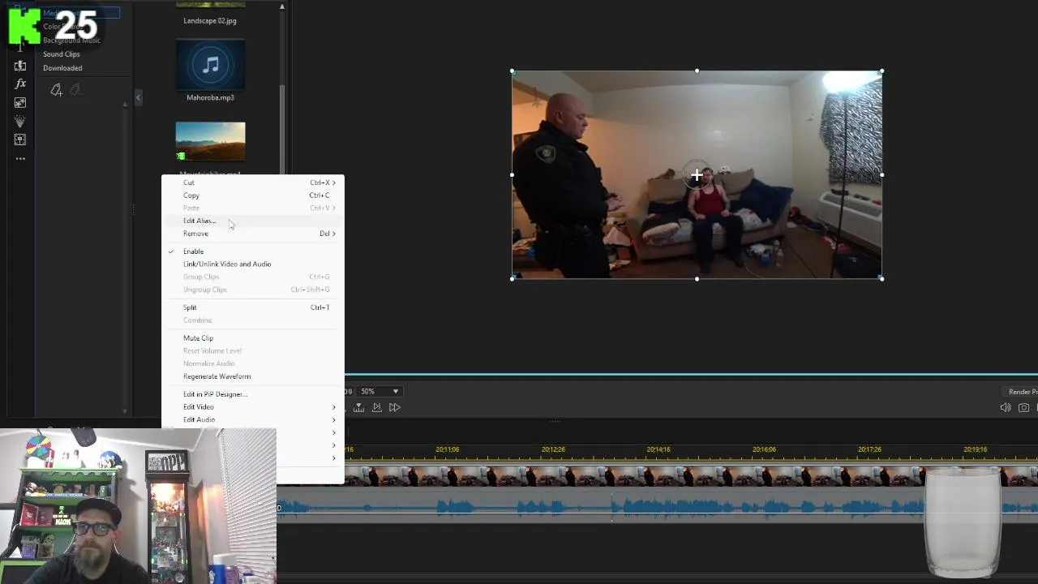Open the Downloaded library category

[62, 68]
